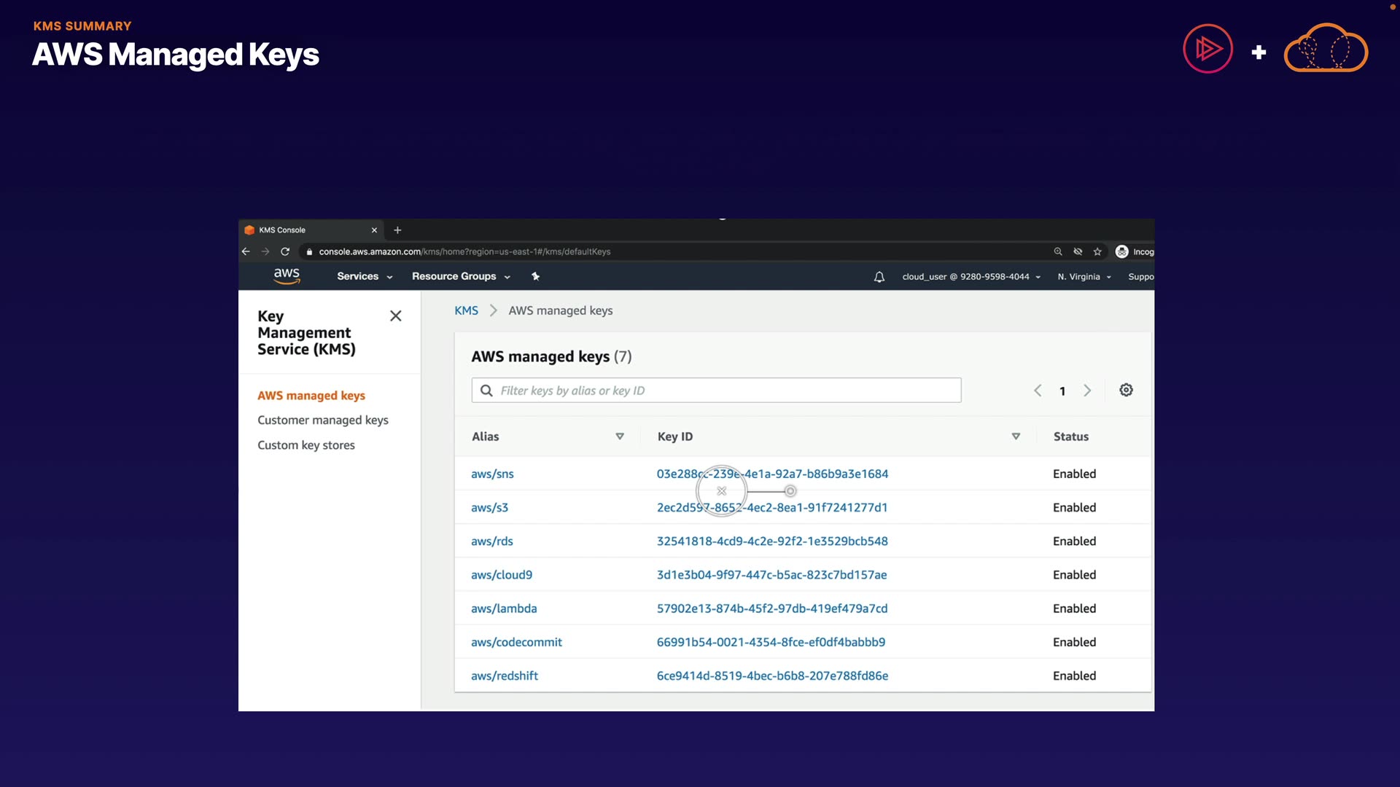Select Customer managed keys in sidebar

[322, 420]
